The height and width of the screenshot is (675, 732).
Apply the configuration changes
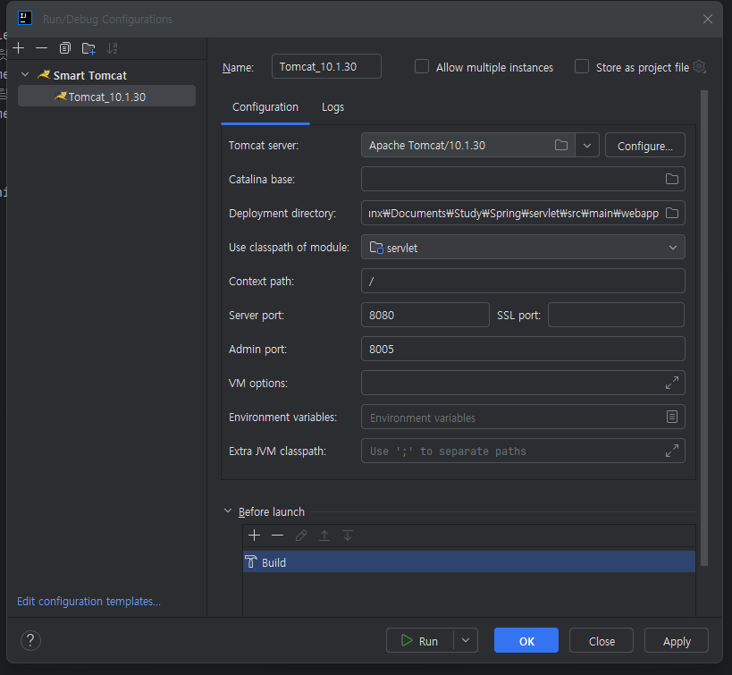click(676, 640)
